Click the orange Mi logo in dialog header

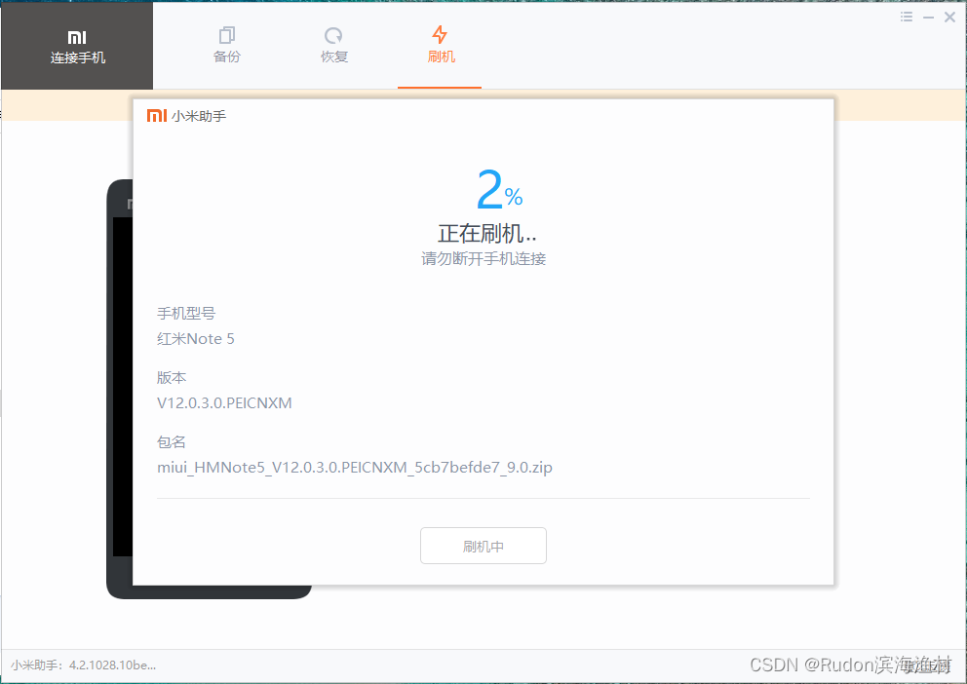(157, 115)
